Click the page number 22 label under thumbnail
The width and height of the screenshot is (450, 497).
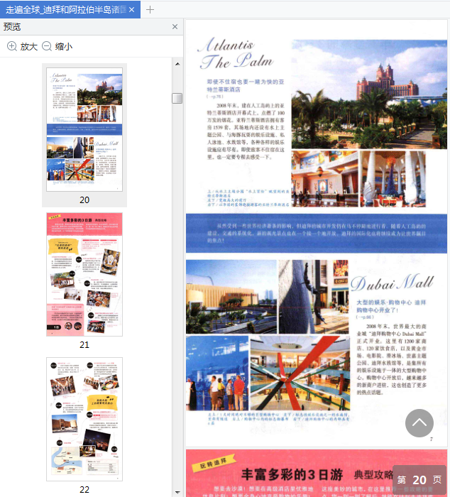(x=84, y=490)
